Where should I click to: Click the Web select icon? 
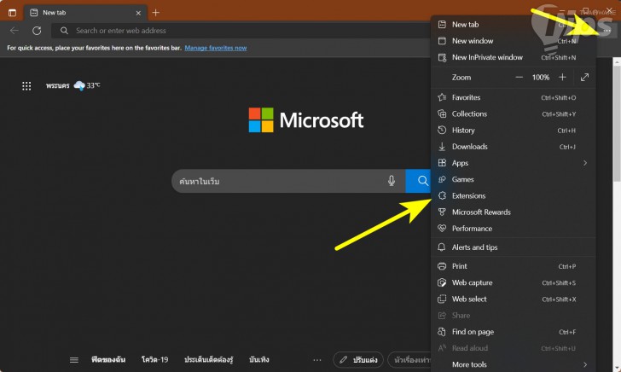[x=442, y=299]
